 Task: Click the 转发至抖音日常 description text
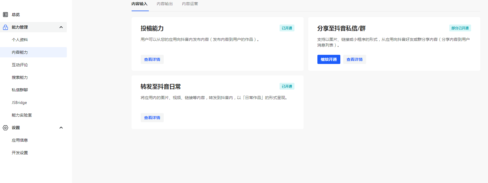click(214, 98)
